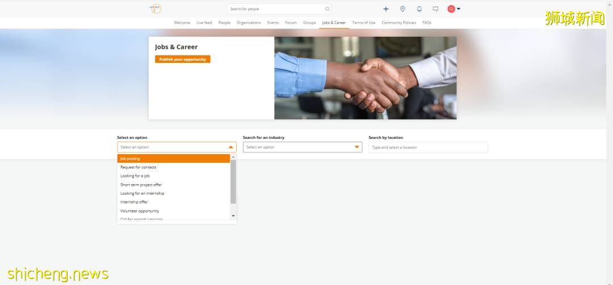Click the red user avatar G
This screenshot has height=285, width=613.
coord(451,9)
